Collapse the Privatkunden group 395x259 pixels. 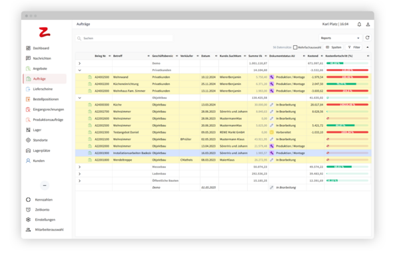pos(80,70)
